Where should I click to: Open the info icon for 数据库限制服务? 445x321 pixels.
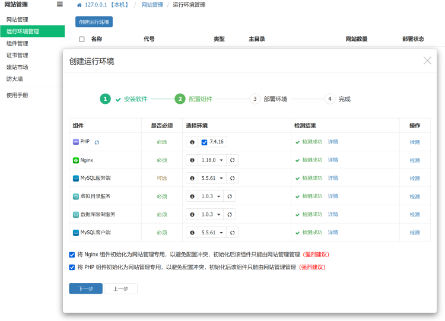(192, 215)
